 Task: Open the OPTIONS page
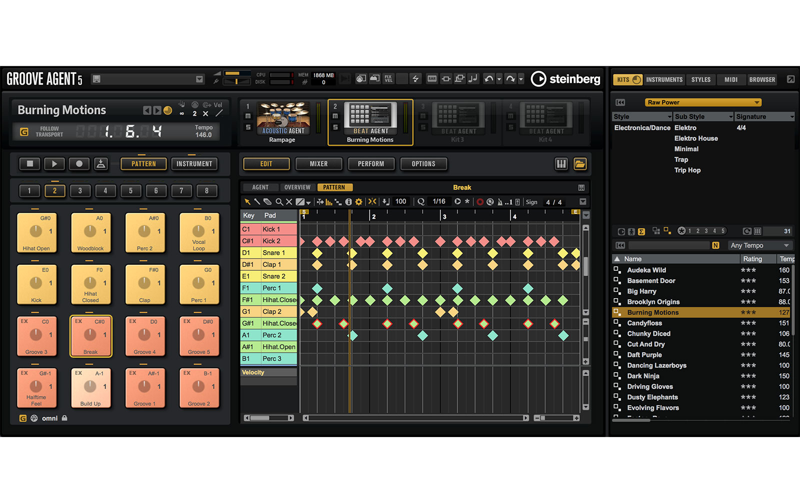[423, 164]
